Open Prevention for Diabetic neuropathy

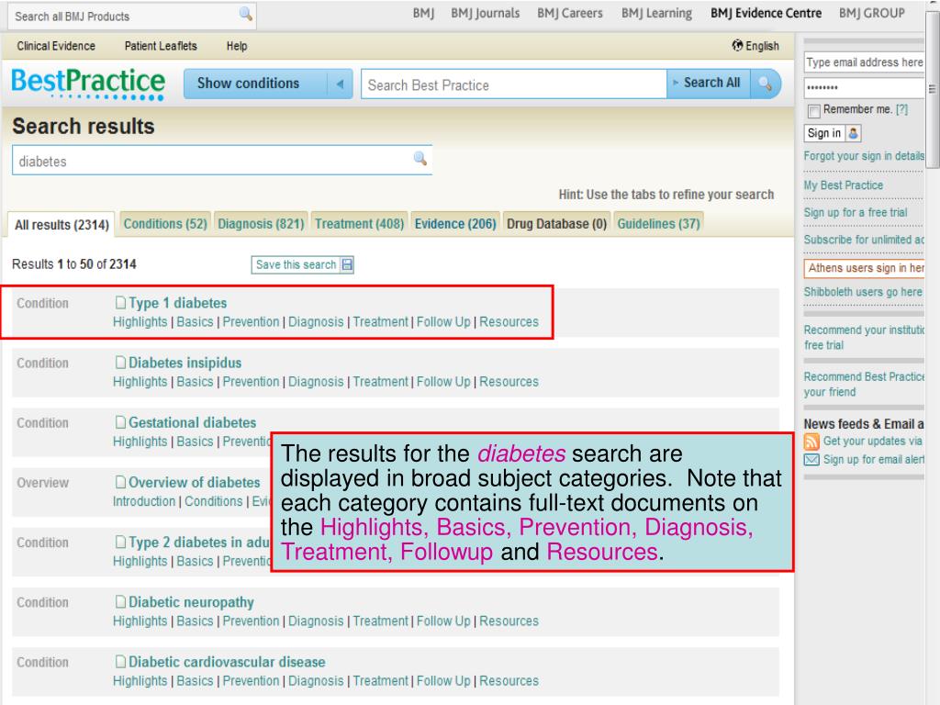tap(251, 621)
